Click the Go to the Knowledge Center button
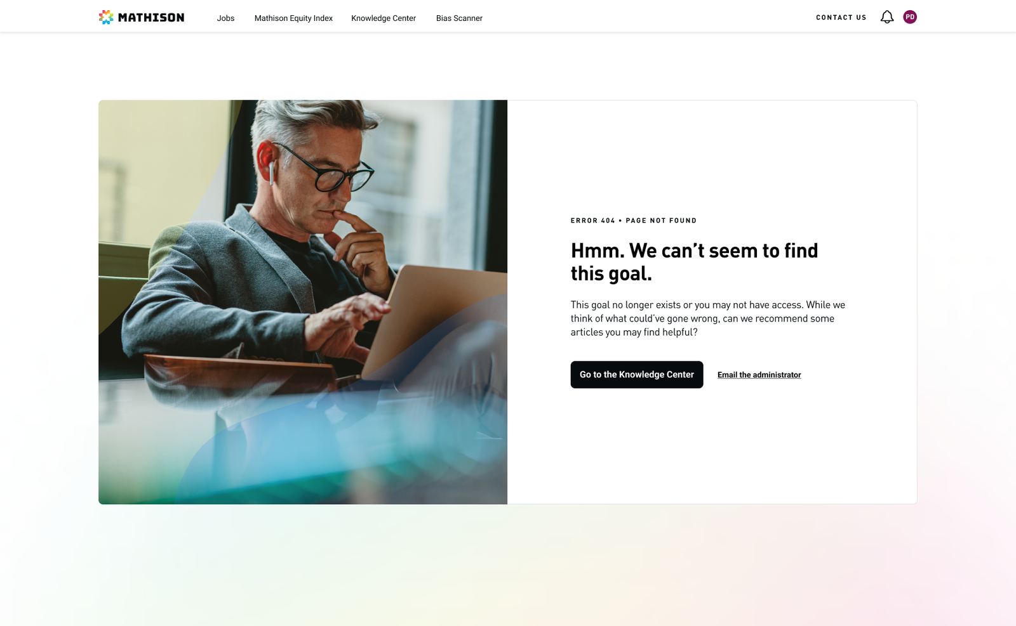This screenshot has height=626, width=1016. coord(637,375)
